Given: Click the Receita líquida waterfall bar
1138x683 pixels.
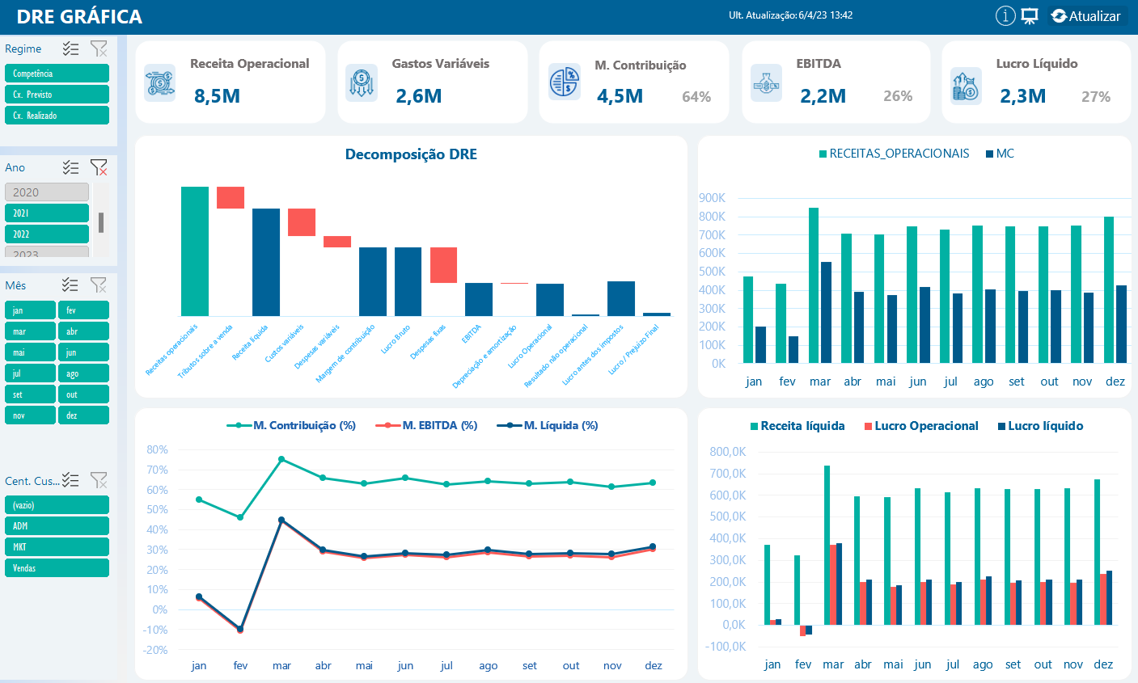Looking at the screenshot, I should (266, 262).
